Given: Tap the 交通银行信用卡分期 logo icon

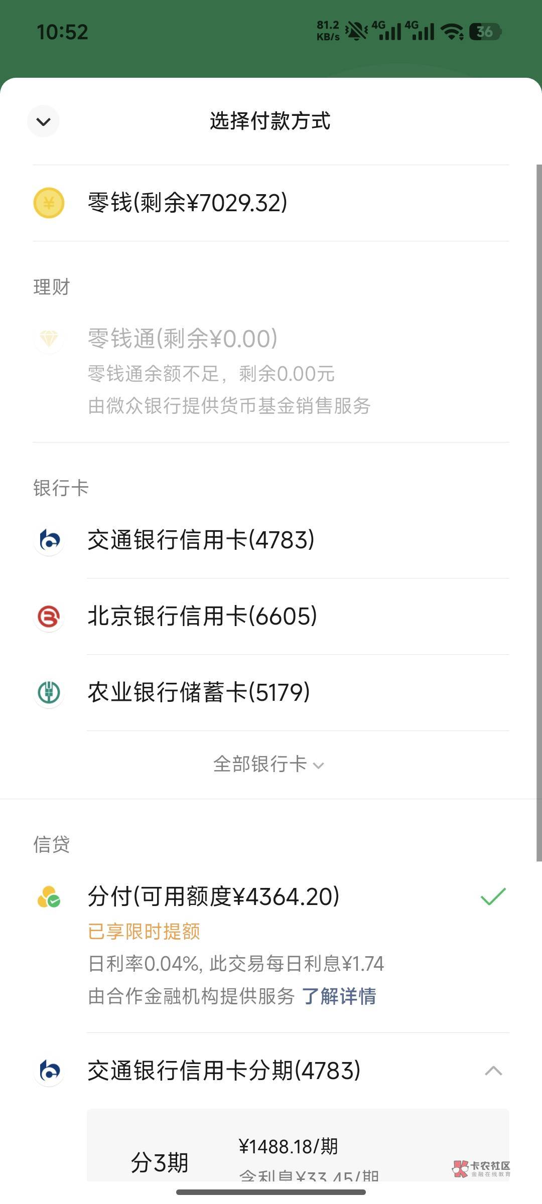Looking at the screenshot, I should point(49,1071).
